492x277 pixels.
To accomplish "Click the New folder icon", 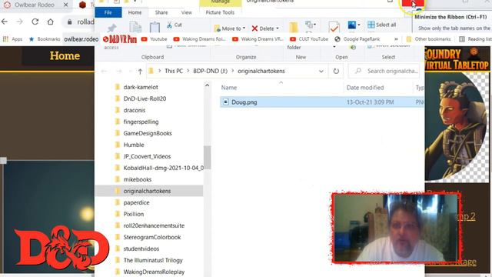I will tap(294, 28).
